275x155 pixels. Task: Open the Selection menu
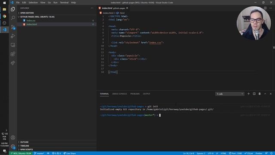tap(33, 3)
